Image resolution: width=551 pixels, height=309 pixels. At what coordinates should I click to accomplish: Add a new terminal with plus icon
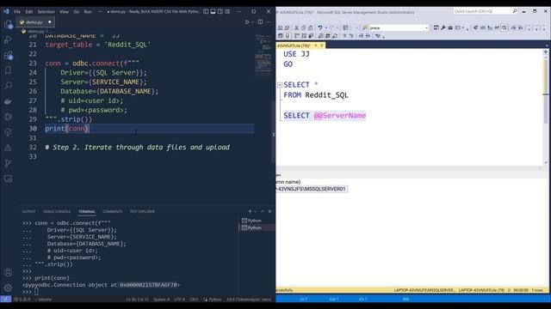tap(250, 211)
